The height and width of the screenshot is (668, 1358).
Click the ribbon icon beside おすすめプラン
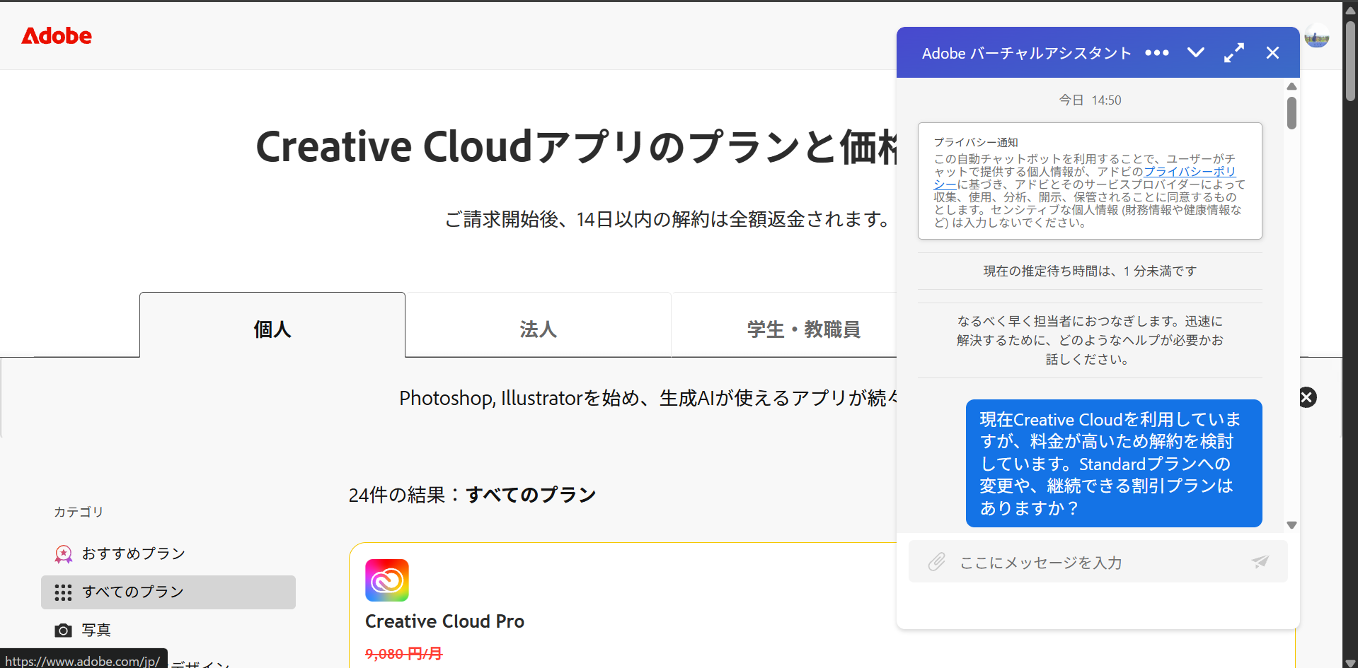(x=63, y=554)
